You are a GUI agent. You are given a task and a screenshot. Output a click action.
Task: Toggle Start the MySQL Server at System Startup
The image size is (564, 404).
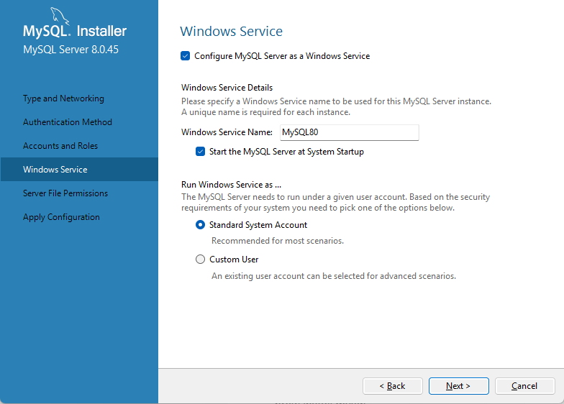point(200,152)
